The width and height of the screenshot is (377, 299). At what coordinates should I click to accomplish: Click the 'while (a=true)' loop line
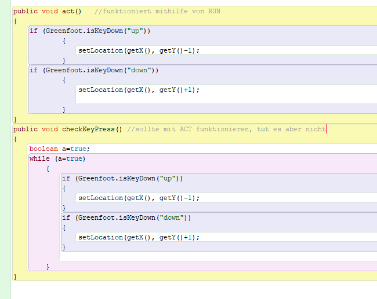coord(57,158)
